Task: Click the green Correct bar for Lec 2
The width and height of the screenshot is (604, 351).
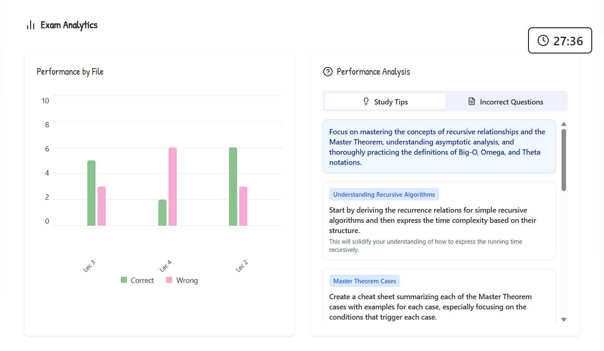Action: (x=233, y=187)
